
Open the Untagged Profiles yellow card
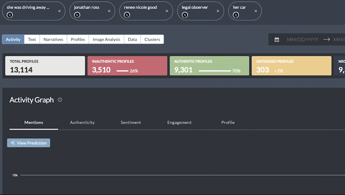pos(291,66)
